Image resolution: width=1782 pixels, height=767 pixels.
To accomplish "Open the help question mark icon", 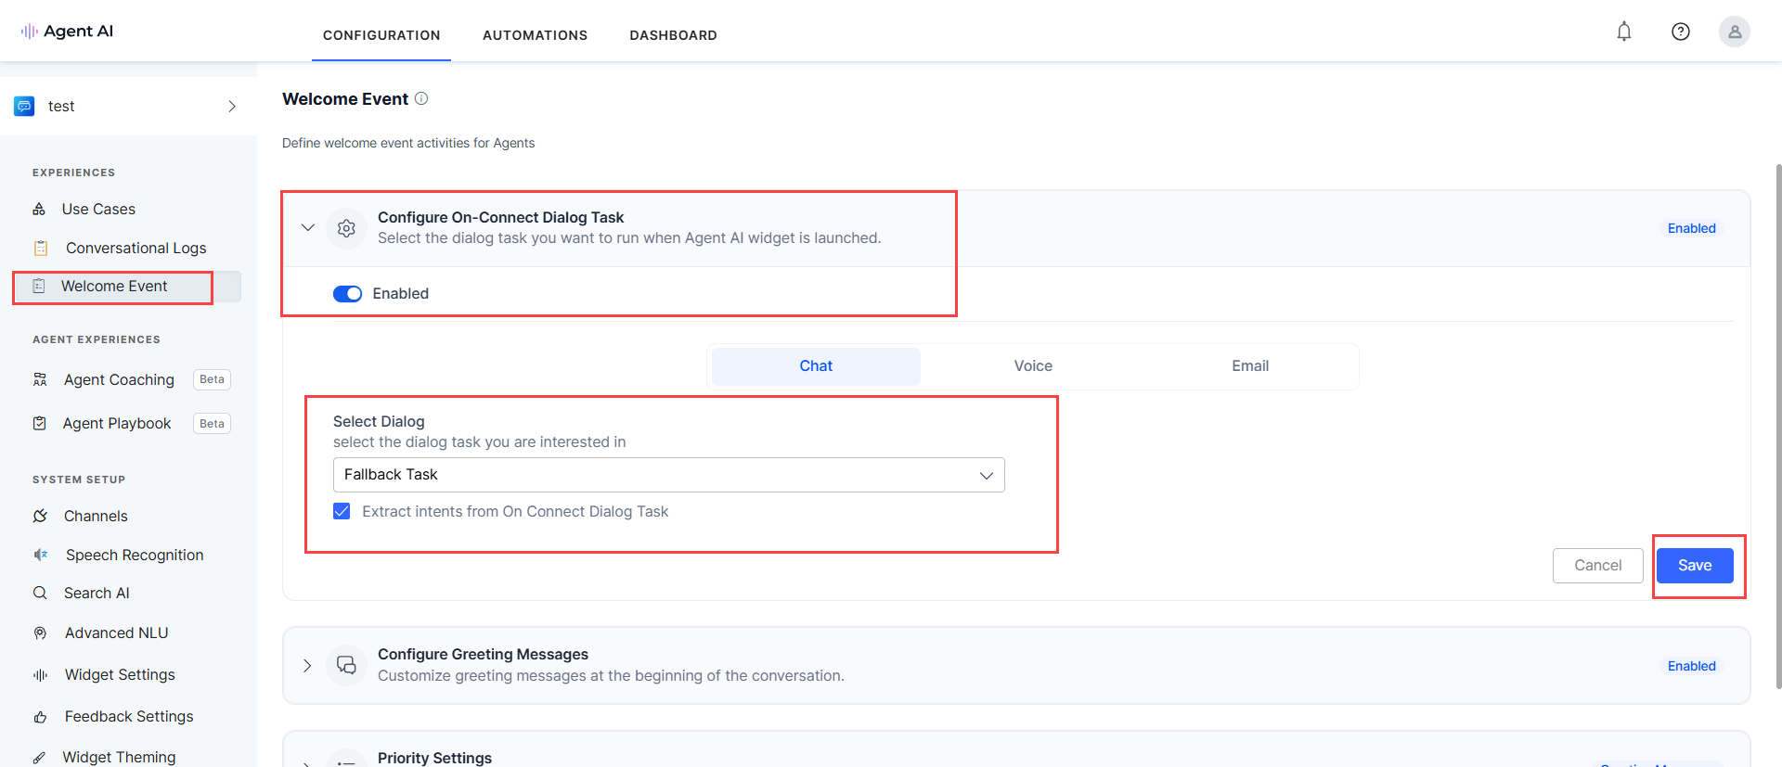I will [x=1680, y=32].
